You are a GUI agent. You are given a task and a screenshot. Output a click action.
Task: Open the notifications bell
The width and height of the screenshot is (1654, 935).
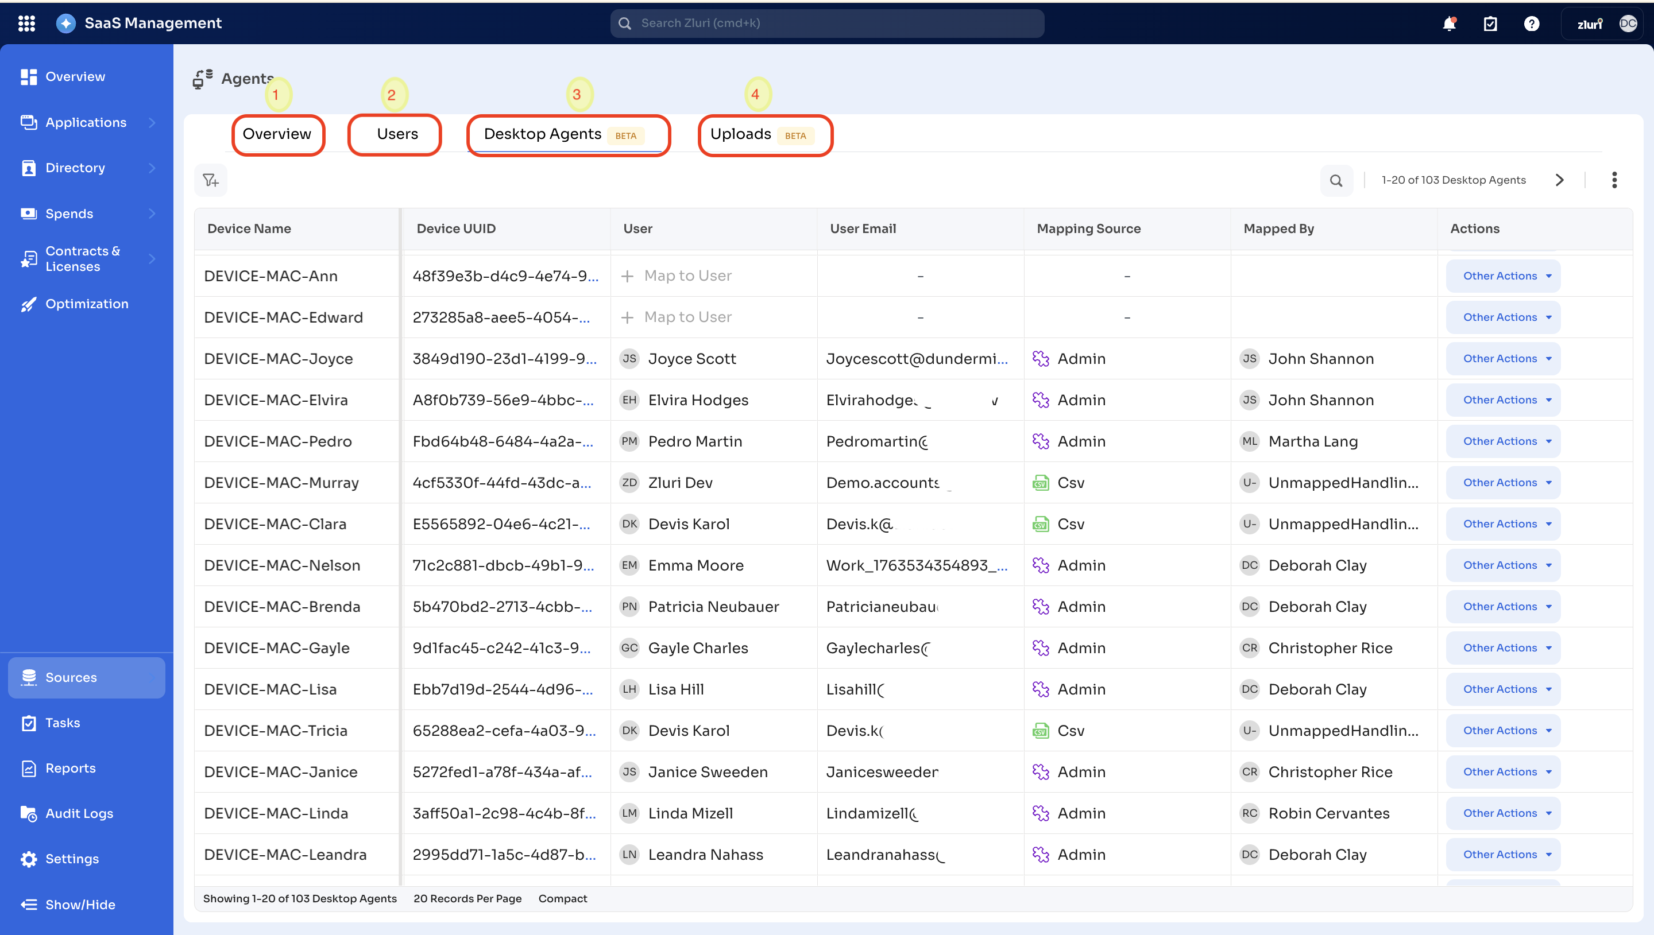point(1449,24)
